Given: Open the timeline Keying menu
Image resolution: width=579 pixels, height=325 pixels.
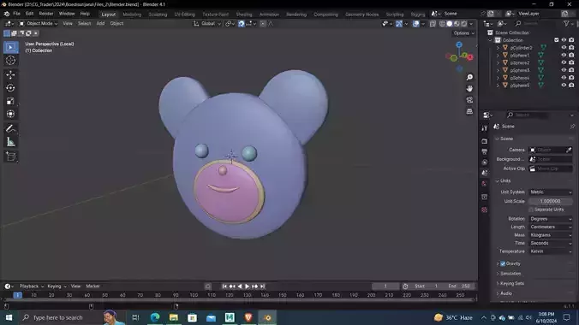Looking at the screenshot, I should point(57,287).
